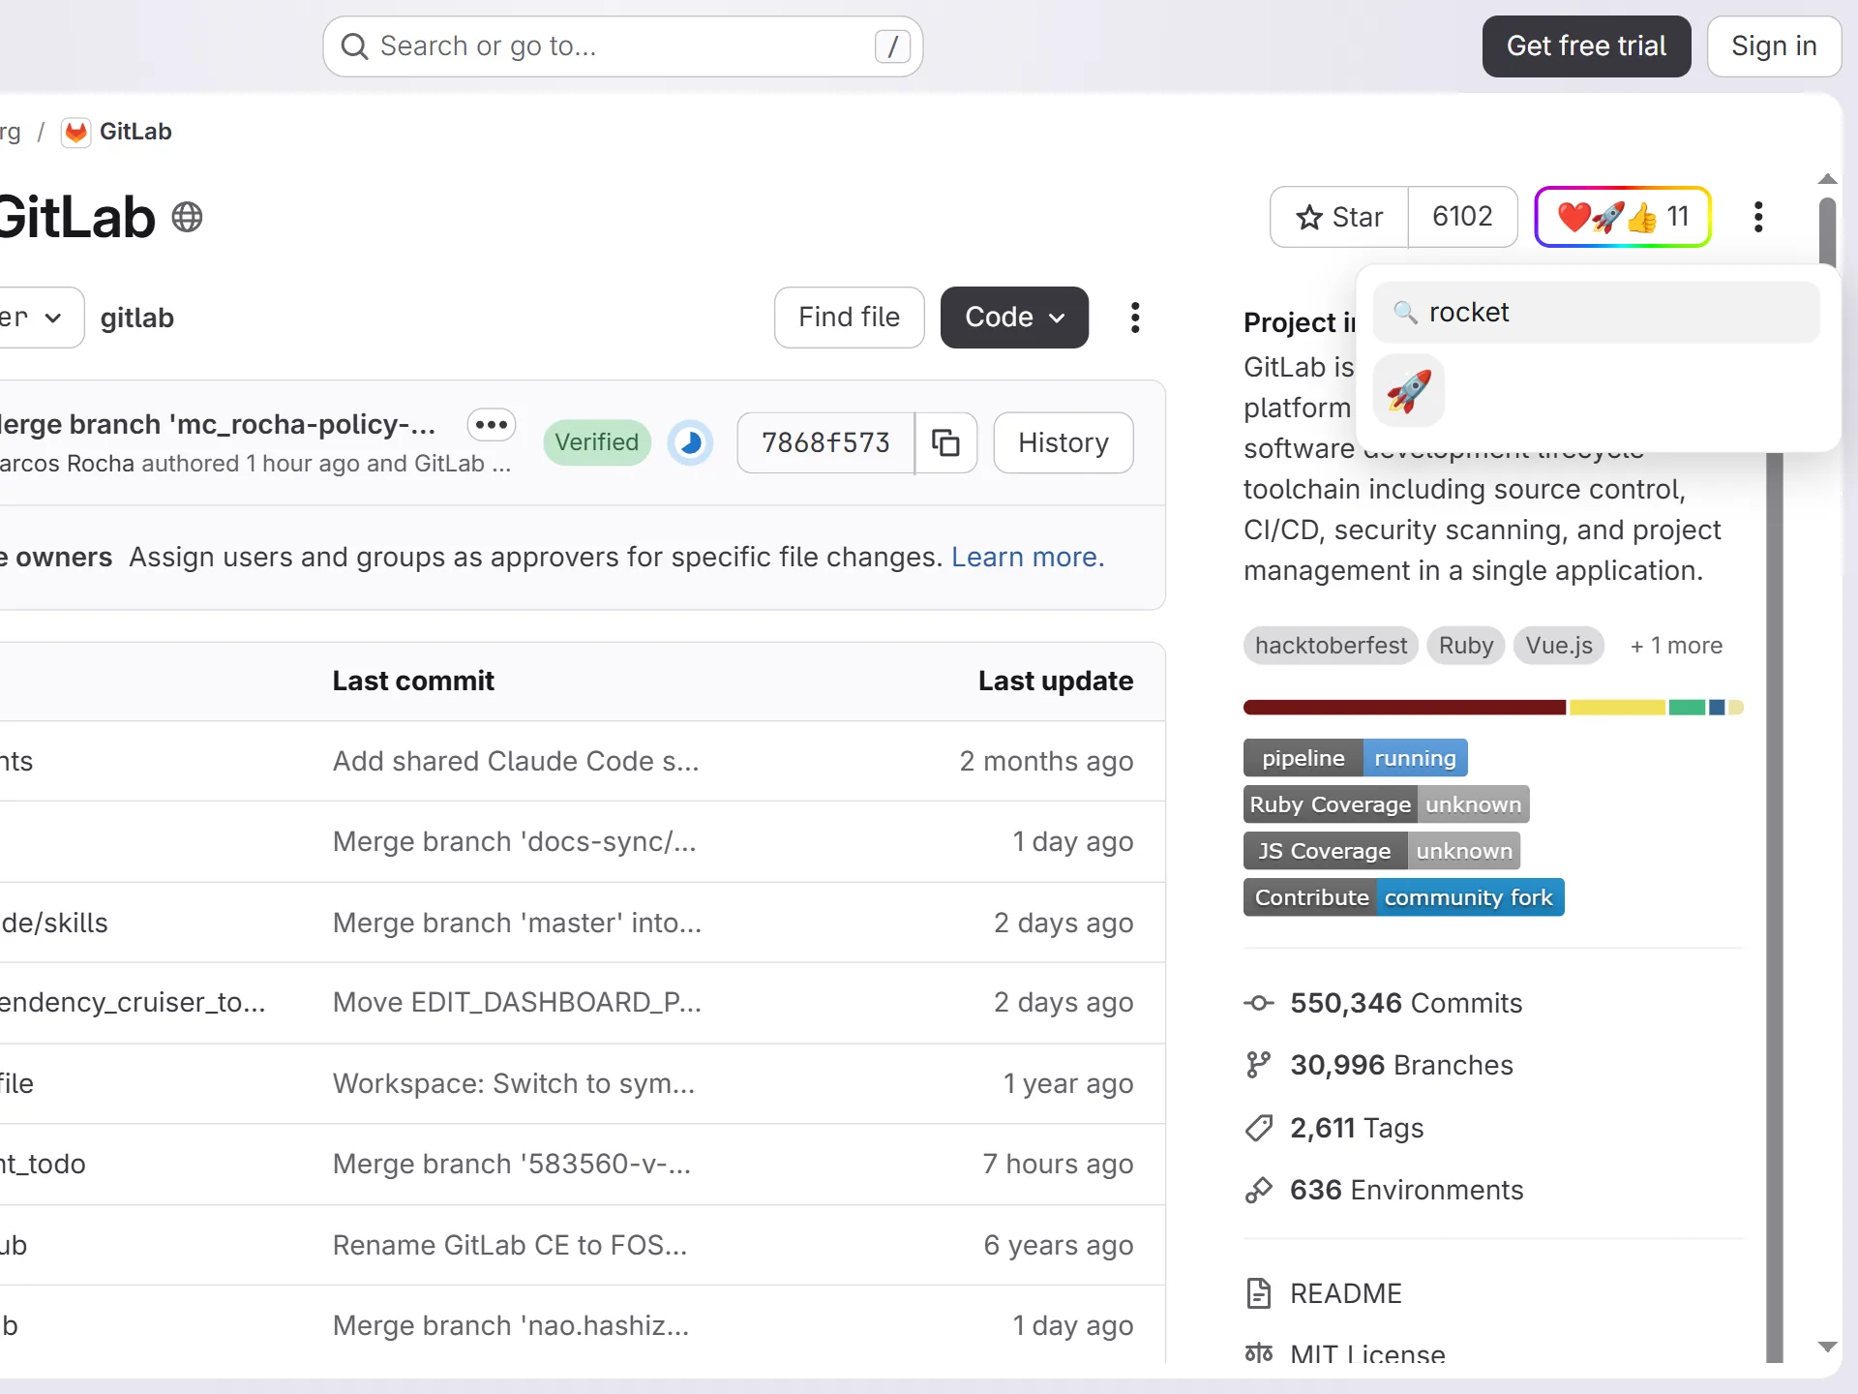The width and height of the screenshot is (1858, 1394).
Task: Click the Vue.js topic tag
Action: coord(1559,646)
